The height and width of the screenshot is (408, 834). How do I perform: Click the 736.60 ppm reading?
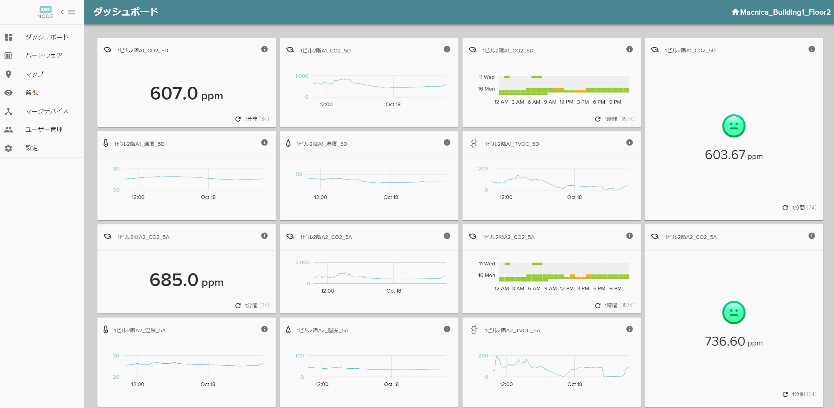point(734,341)
